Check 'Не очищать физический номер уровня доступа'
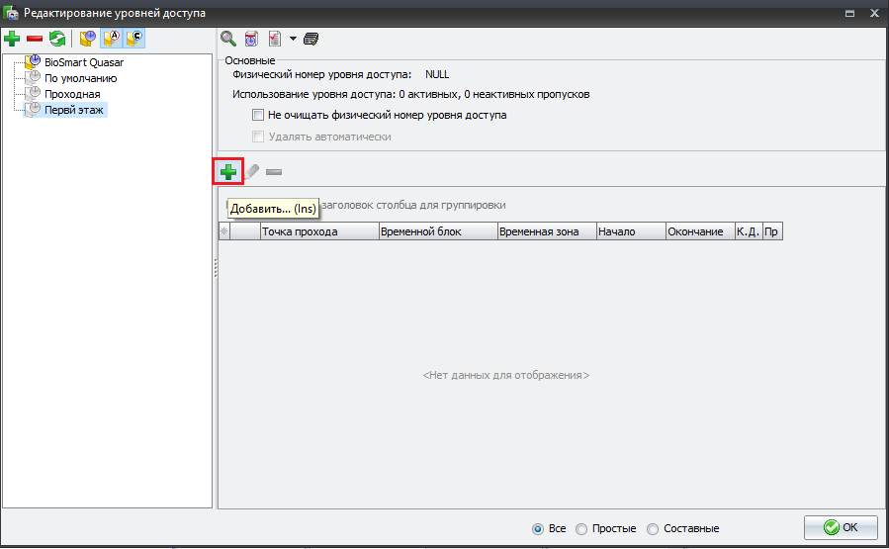889x549 pixels. tap(258, 115)
